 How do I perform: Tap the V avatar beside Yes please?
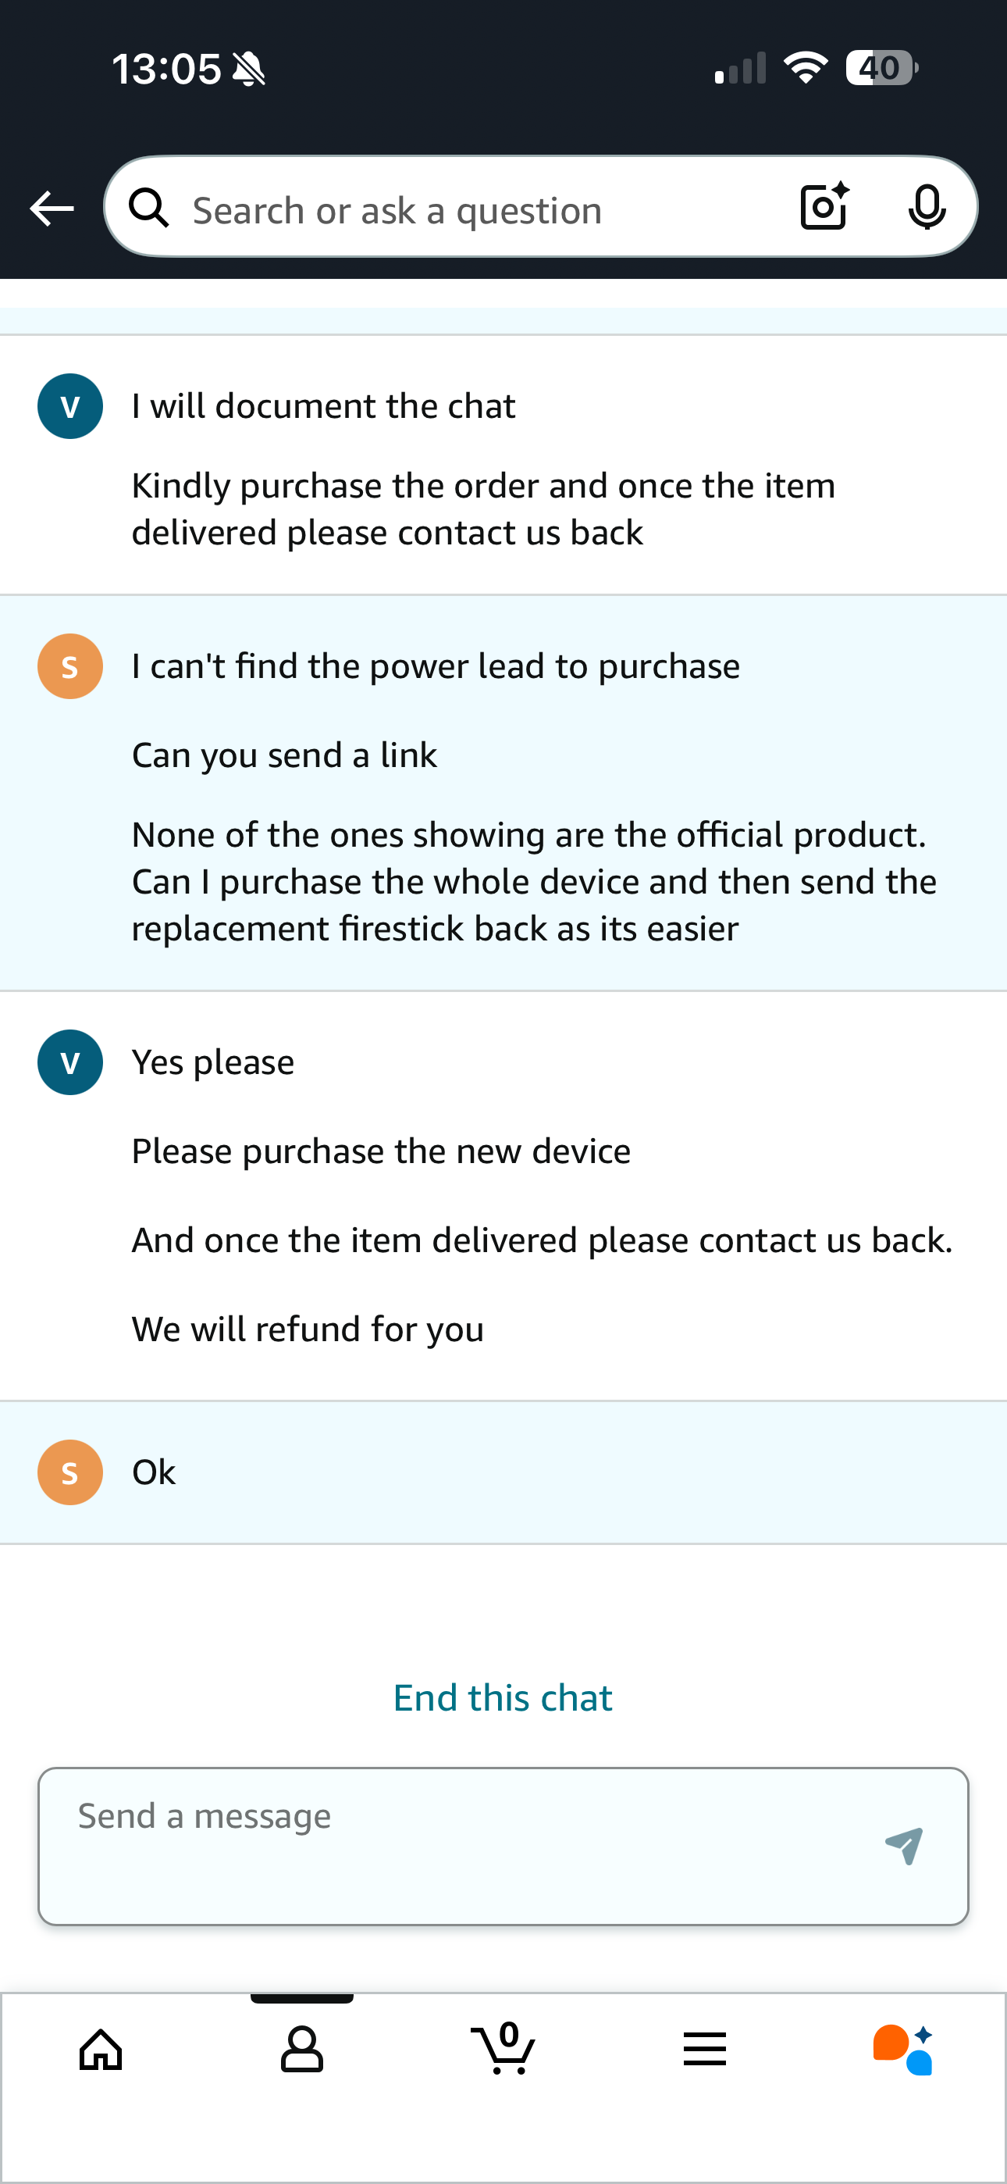coord(70,1062)
